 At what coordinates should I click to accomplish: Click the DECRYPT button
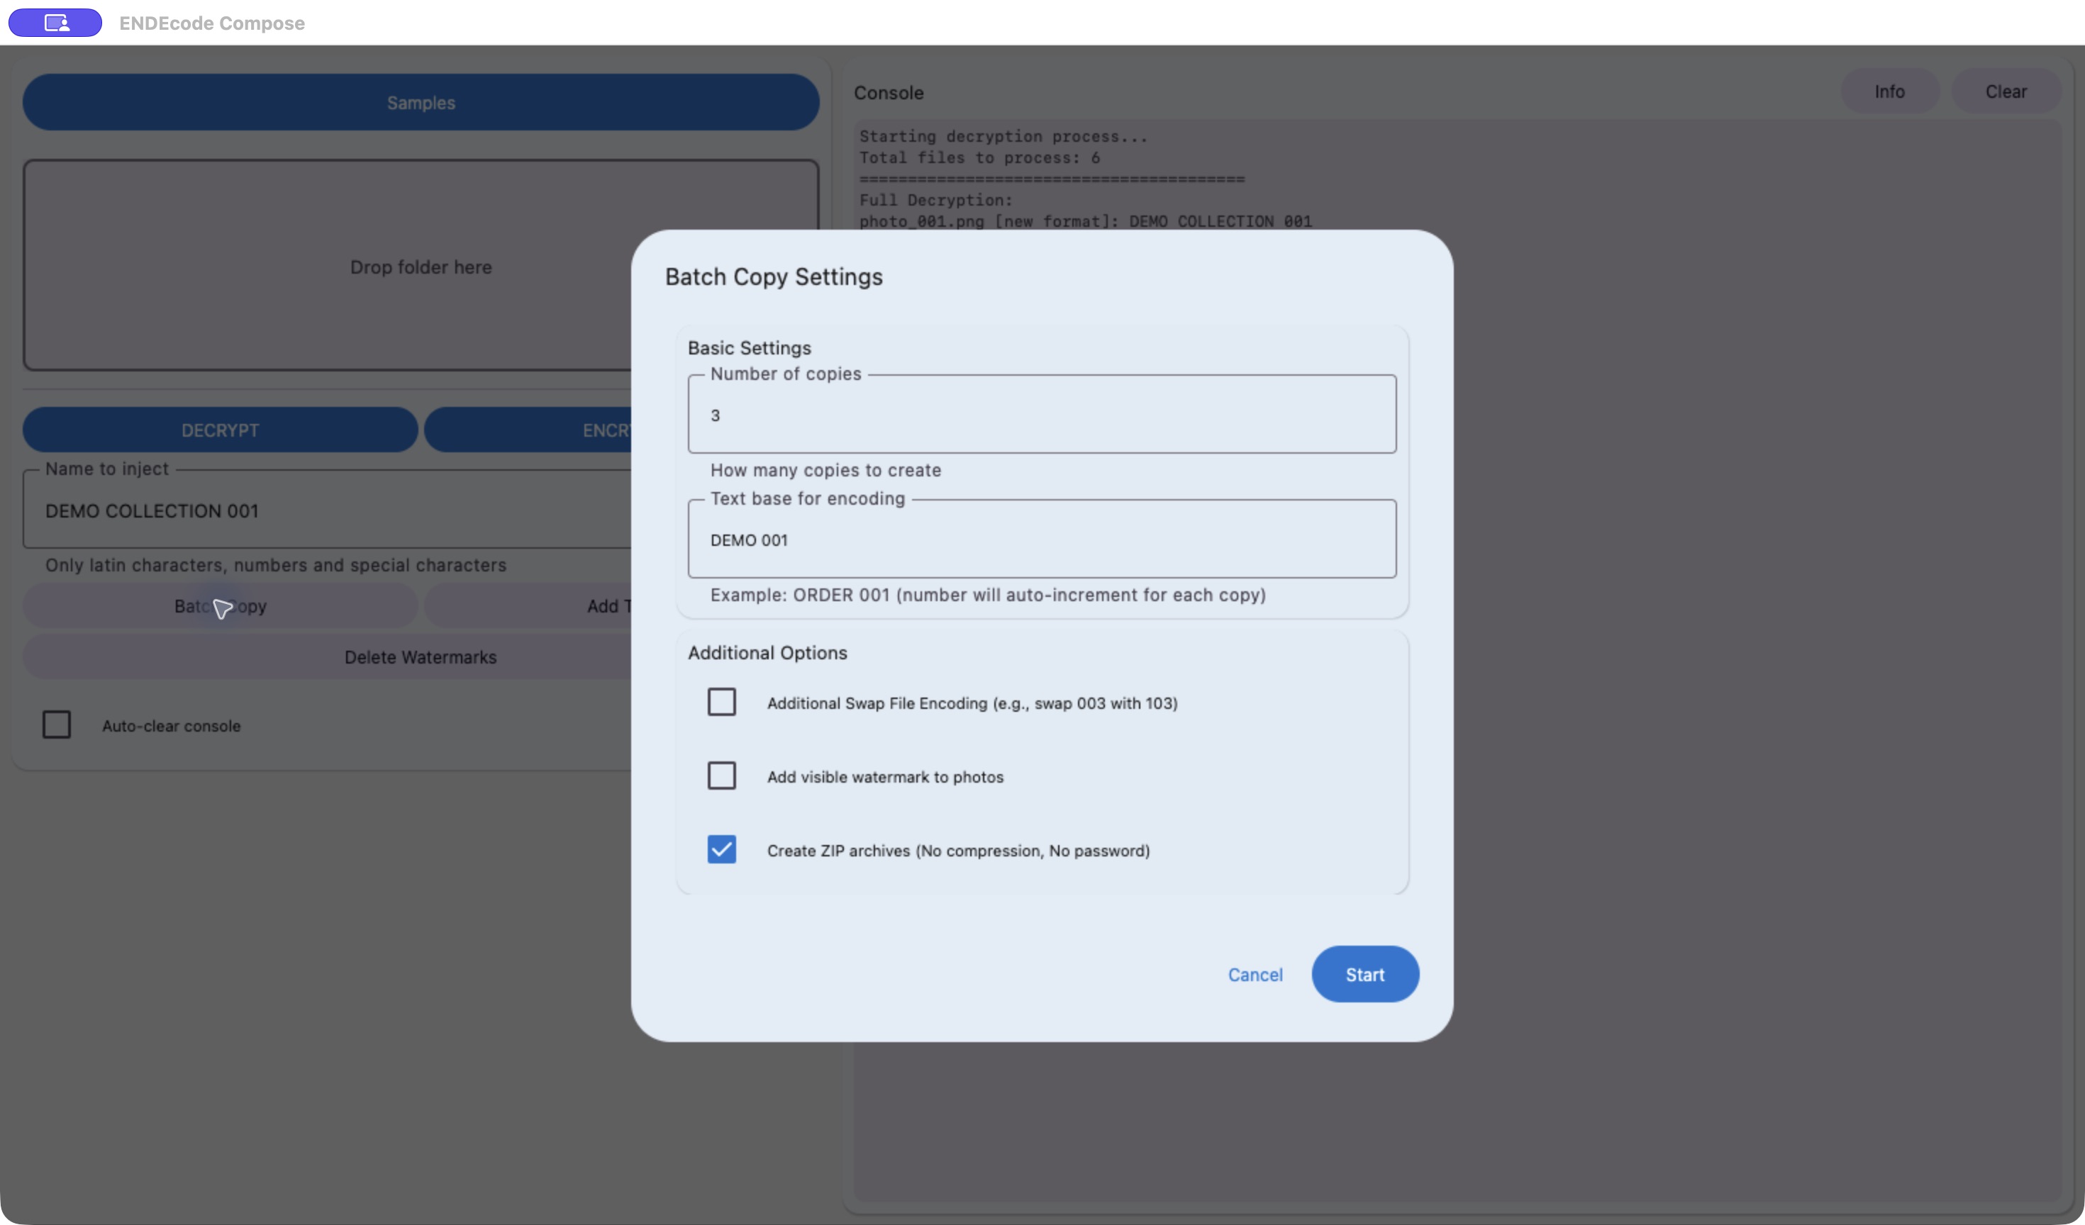click(x=220, y=430)
